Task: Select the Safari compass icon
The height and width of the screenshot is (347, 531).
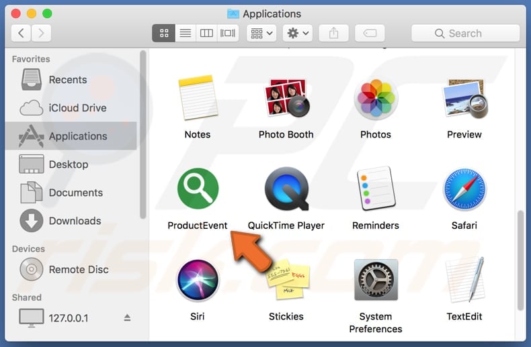Action: (464, 189)
